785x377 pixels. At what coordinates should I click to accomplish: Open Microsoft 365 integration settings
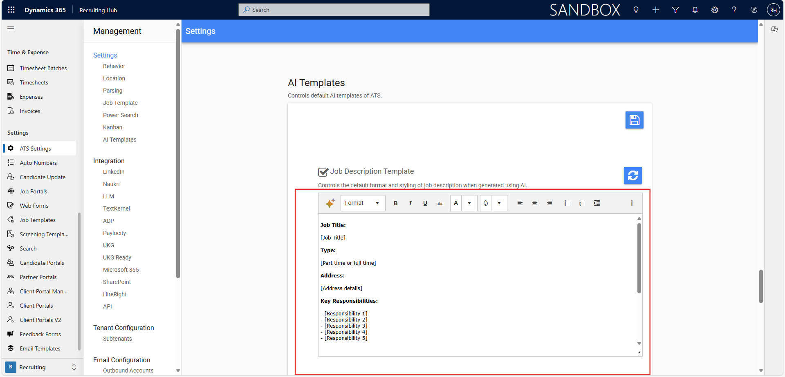[x=121, y=270]
